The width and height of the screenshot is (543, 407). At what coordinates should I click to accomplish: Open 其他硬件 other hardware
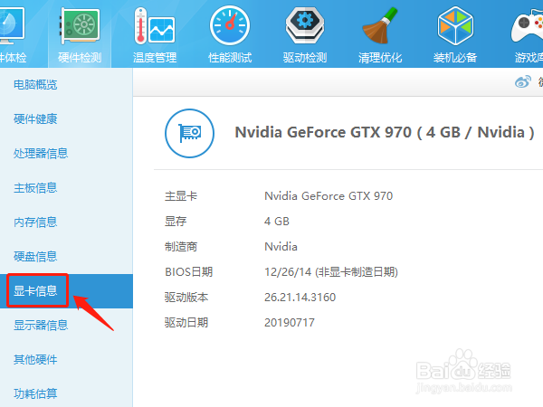tap(35, 360)
